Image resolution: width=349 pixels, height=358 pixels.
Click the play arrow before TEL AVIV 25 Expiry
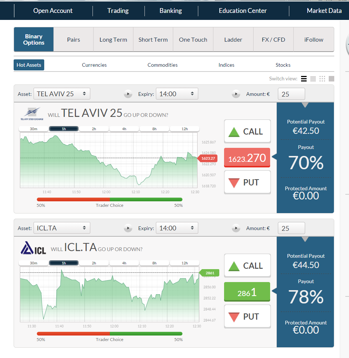point(128,94)
